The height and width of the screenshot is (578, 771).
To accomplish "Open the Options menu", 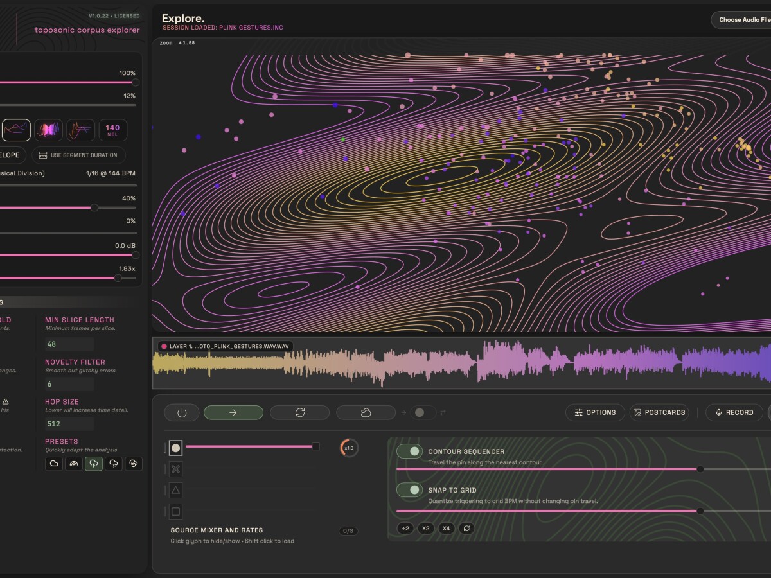I will 595,412.
